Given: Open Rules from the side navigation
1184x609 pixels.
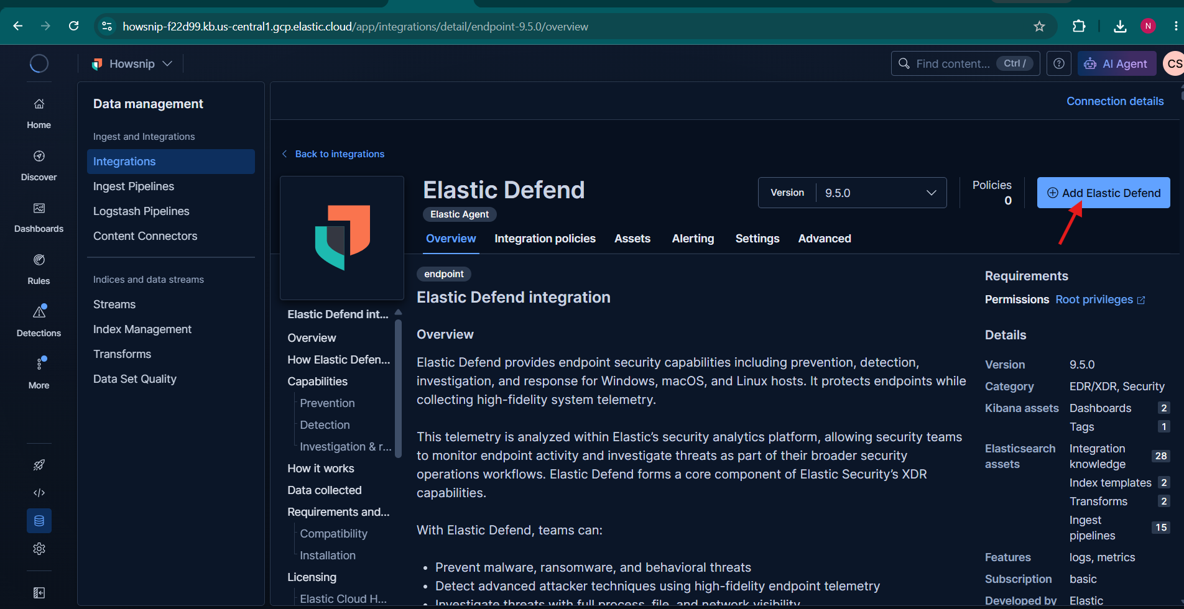Looking at the screenshot, I should point(39,270).
